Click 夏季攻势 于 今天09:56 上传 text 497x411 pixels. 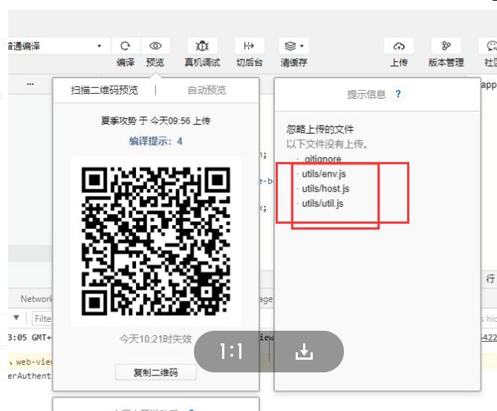(155, 121)
